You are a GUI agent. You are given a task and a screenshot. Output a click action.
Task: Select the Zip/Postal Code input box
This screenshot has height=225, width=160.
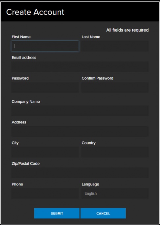tap(80, 173)
